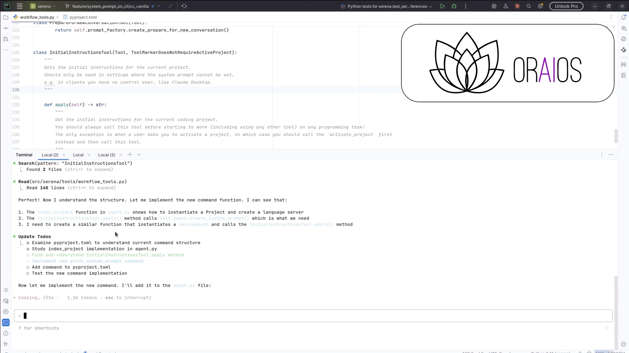This screenshot has height=353, width=629.
Task: Open the Project tool window folder icon
Action: coord(6,17)
